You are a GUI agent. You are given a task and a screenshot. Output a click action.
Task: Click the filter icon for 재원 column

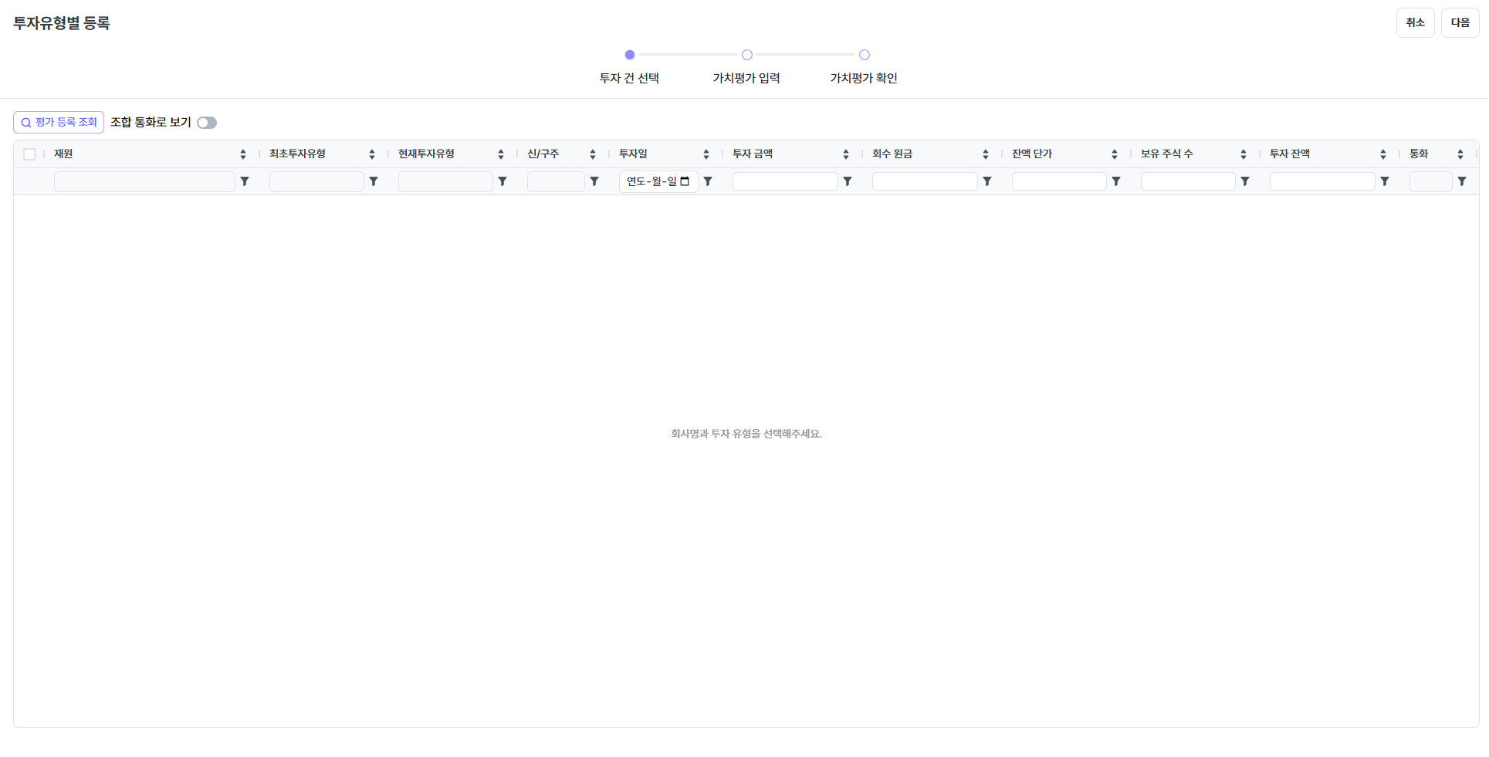[x=245, y=181]
